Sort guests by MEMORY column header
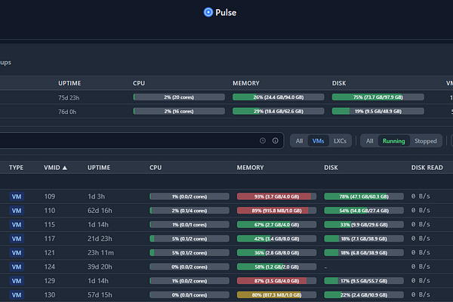 [250, 168]
